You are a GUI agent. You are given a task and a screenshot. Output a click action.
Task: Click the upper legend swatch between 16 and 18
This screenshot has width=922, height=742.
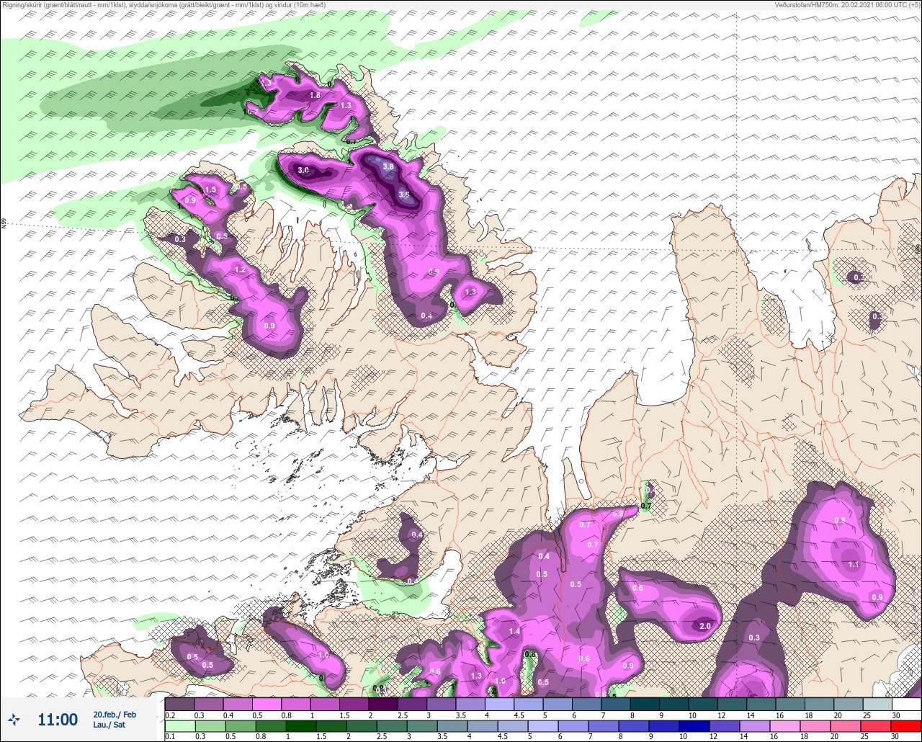790,704
